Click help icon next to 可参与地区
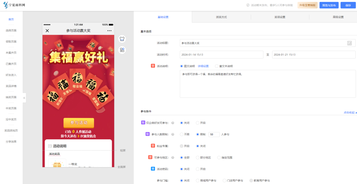 [173, 158]
